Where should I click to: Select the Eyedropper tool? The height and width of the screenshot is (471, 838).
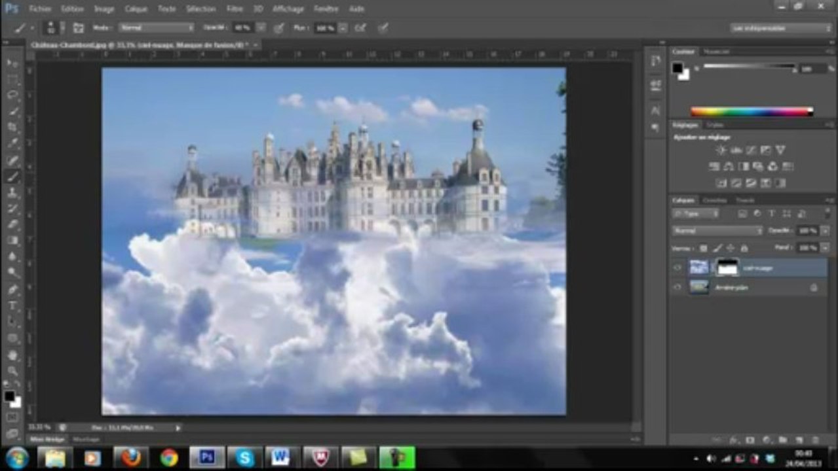pyautogui.click(x=12, y=144)
